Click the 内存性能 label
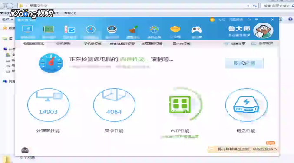Screen dimensions: 294x163 (180, 131)
